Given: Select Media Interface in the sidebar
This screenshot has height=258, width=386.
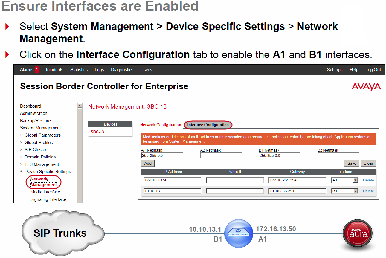Looking at the screenshot, I should click(x=45, y=192).
